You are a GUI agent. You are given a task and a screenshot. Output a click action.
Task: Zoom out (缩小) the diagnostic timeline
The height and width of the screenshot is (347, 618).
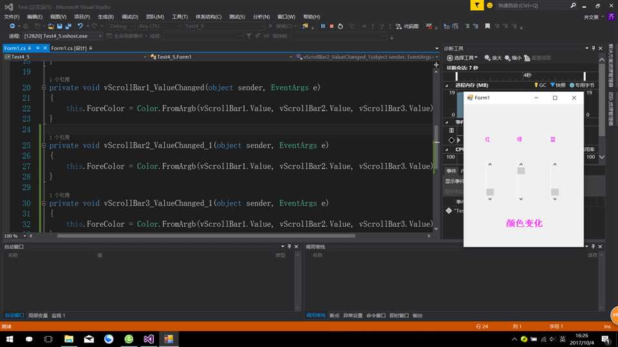tap(513, 58)
